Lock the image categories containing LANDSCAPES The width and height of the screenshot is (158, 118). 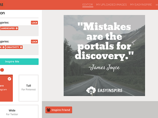click(34, 23)
